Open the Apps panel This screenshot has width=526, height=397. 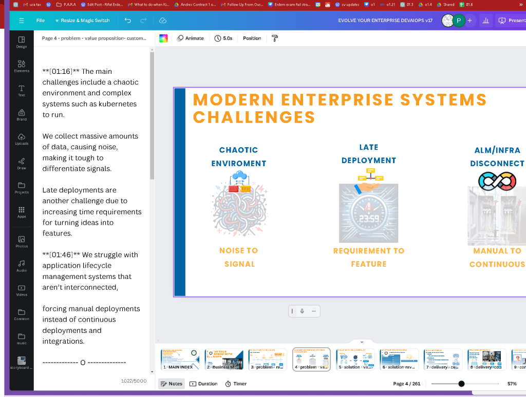(x=22, y=212)
